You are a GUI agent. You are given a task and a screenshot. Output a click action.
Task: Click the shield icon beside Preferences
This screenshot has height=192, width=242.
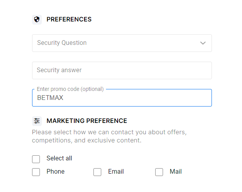(x=37, y=20)
